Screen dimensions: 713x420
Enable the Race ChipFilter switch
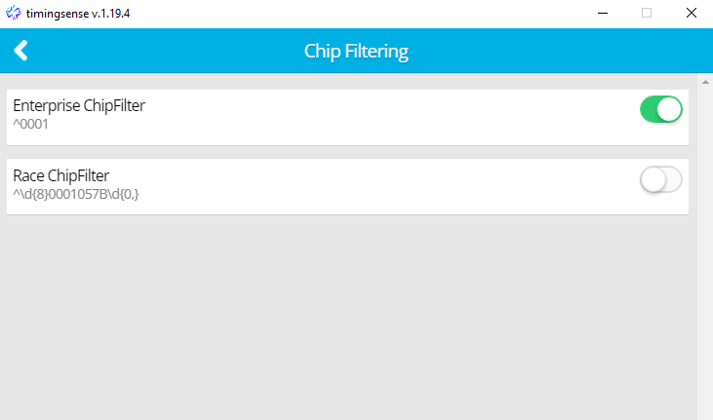(x=660, y=179)
